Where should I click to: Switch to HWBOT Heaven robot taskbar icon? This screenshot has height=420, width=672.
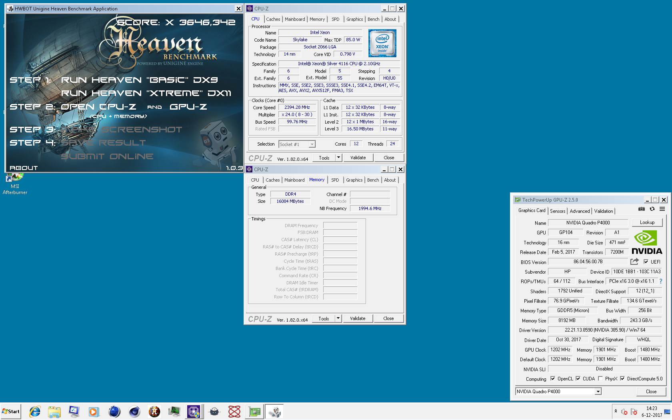(x=275, y=411)
